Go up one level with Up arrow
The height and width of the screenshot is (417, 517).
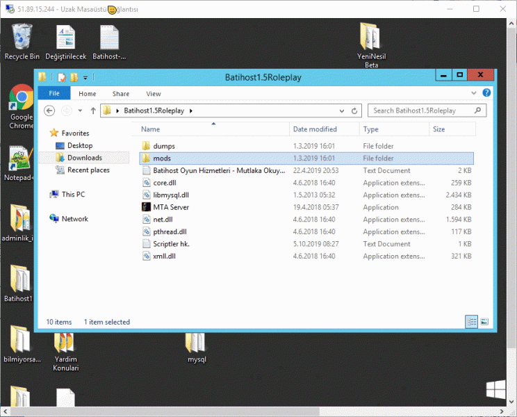coord(93,111)
